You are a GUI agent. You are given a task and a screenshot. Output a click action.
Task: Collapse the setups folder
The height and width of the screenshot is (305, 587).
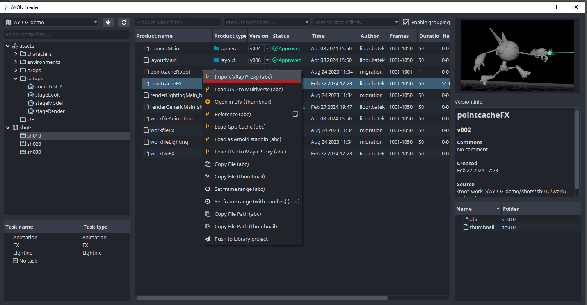point(16,78)
